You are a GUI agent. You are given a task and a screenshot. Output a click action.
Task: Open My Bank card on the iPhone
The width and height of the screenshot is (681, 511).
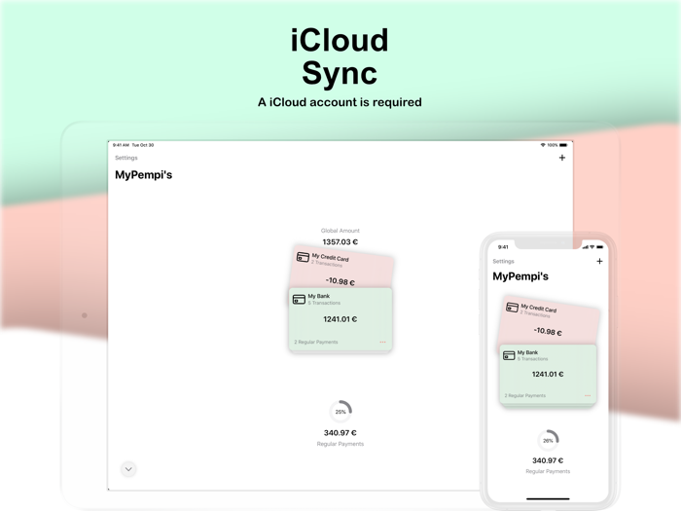(548, 375)
